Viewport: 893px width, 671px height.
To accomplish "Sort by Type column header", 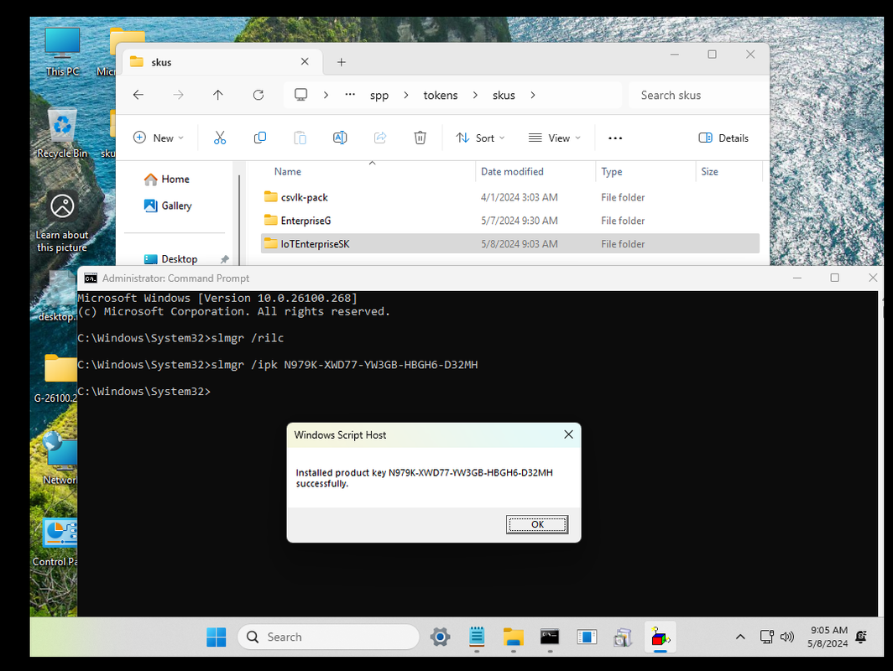I will (611, 171).
